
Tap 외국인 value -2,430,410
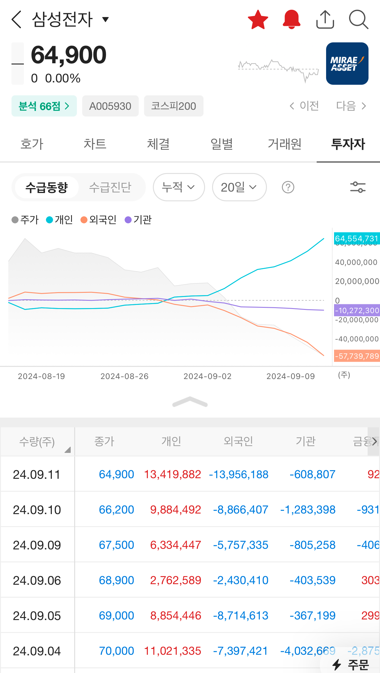[241, 580]
